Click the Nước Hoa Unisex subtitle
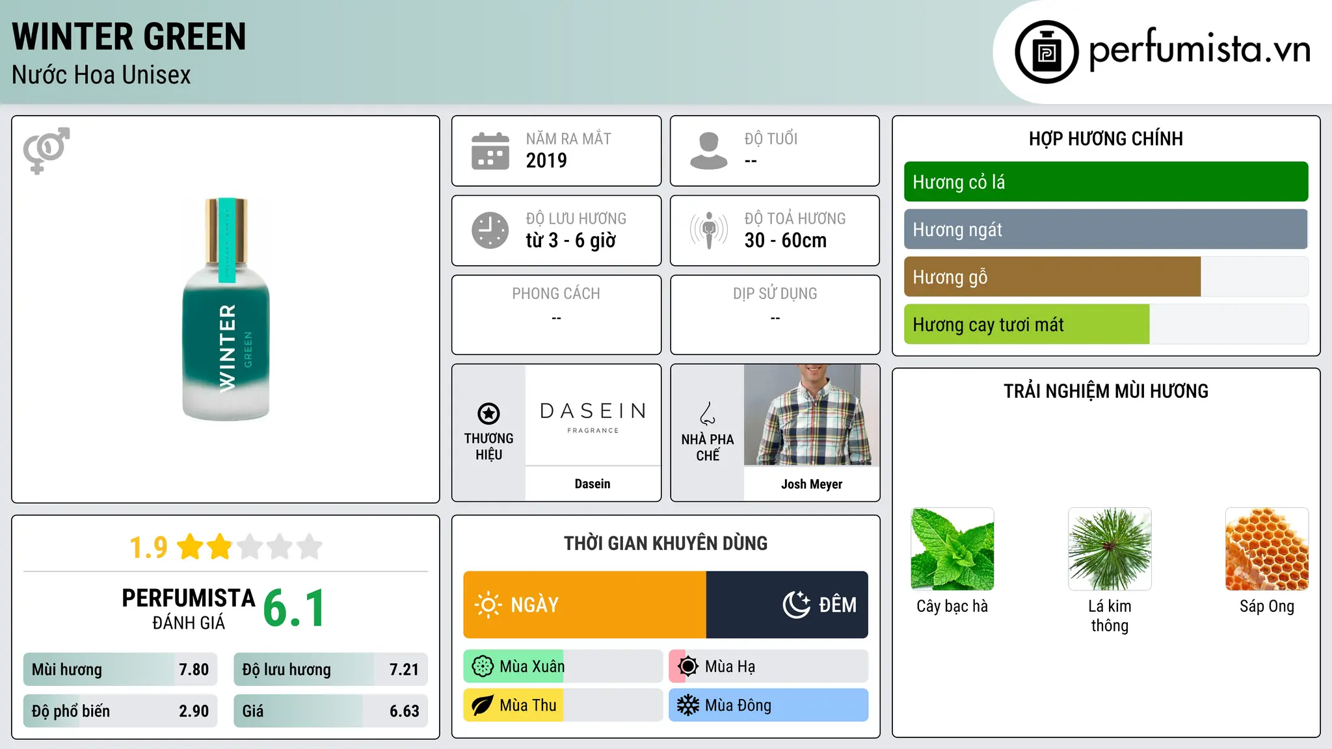The width and height of the screenshot is (1332, 749). 101,75
